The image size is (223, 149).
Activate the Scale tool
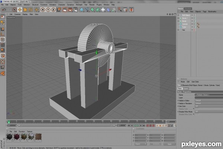pos(25,10)
